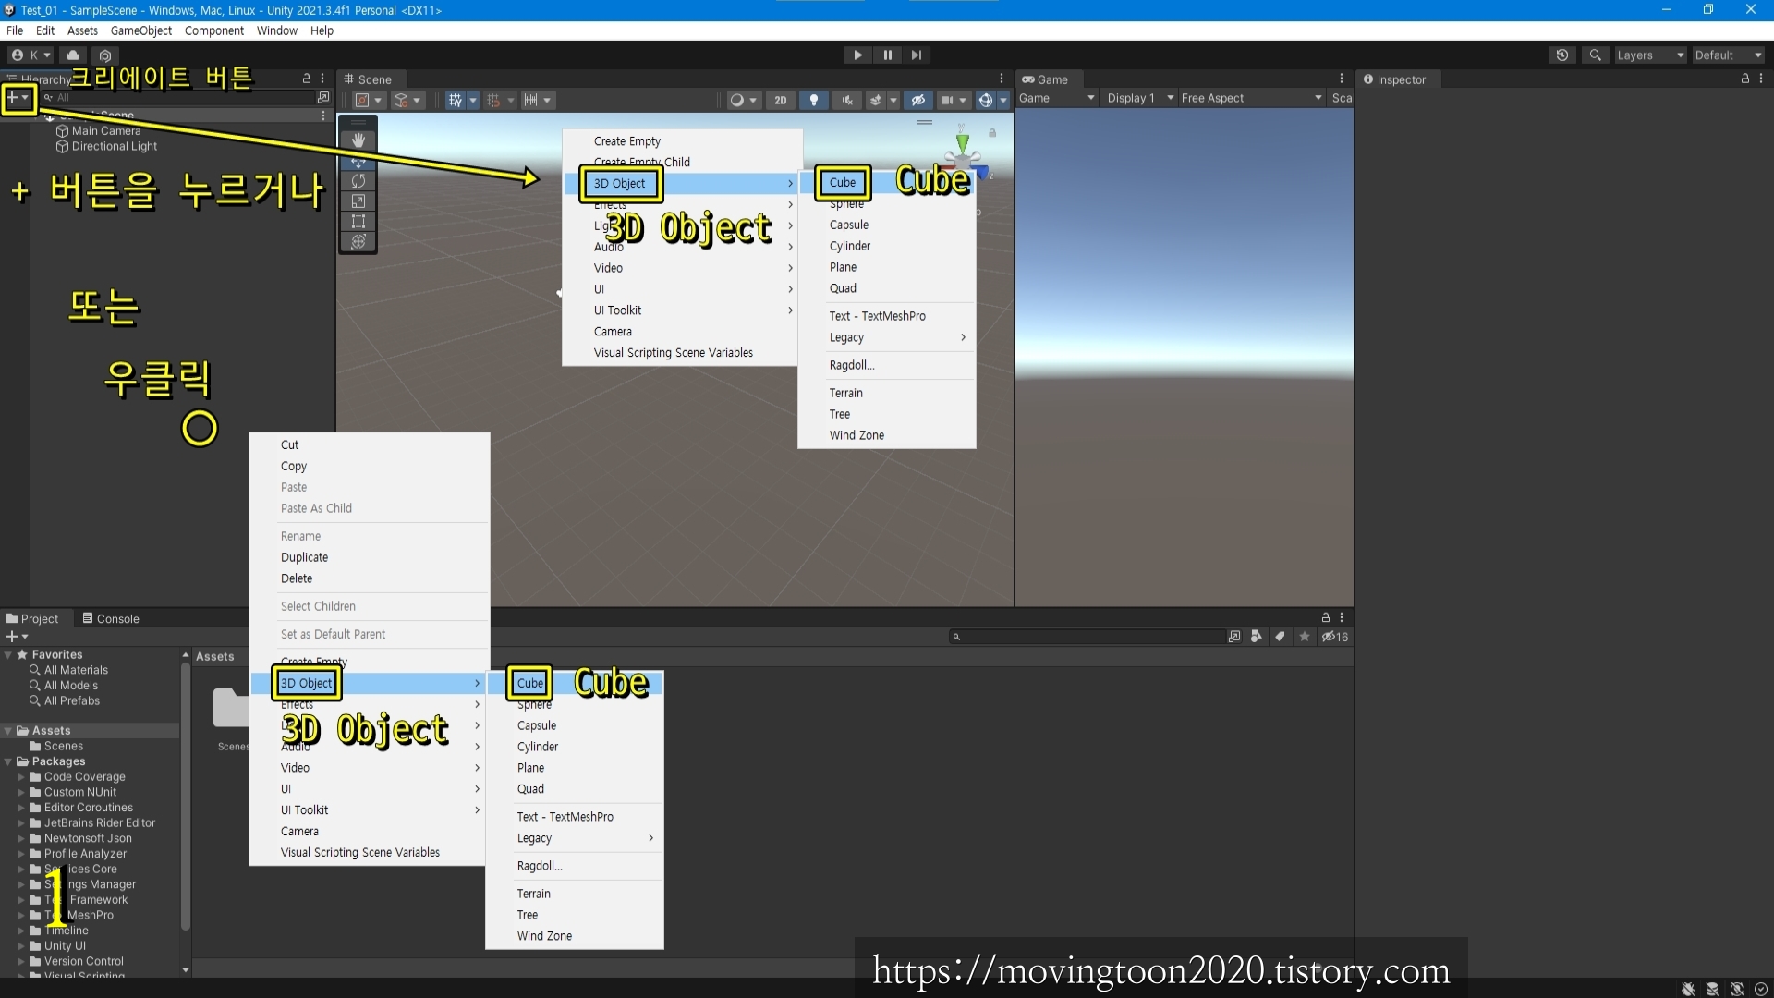Open Display 1 dropdown in Game view
Screen dimensions: 1774x998
[1138, 98]
